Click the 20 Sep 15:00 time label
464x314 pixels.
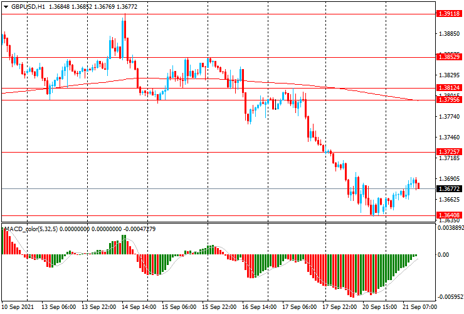click(380, 307)
